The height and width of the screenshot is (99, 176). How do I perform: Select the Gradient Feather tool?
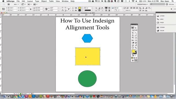[136, 43]
